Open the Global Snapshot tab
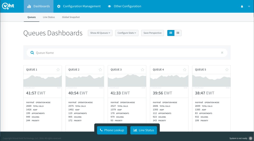254x141 pixels. [x=71, y=17]
